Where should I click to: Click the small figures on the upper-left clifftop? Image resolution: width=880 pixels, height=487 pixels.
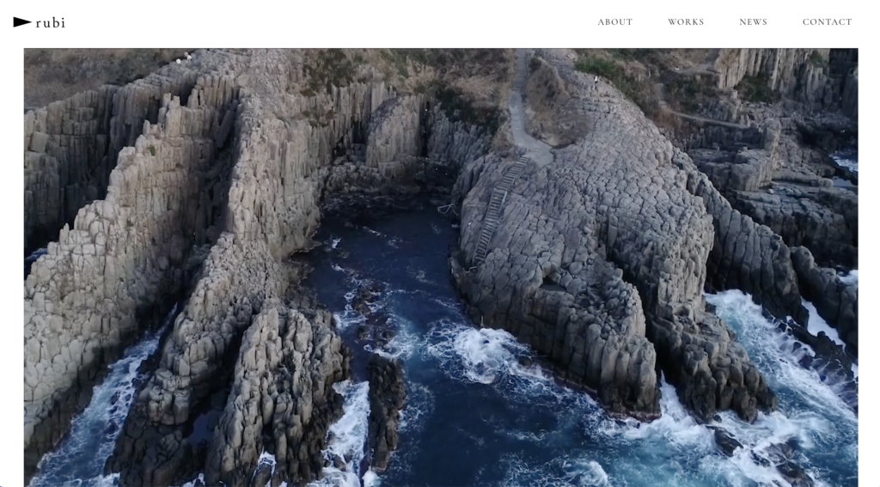(183, 58)
